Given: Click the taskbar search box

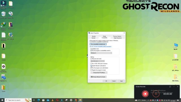Looking at the screenshot, I should point(18,100).
